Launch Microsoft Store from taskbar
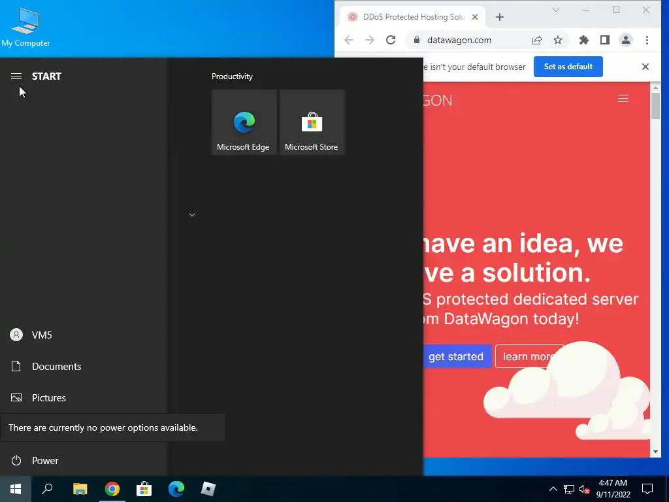 point(144,489)
